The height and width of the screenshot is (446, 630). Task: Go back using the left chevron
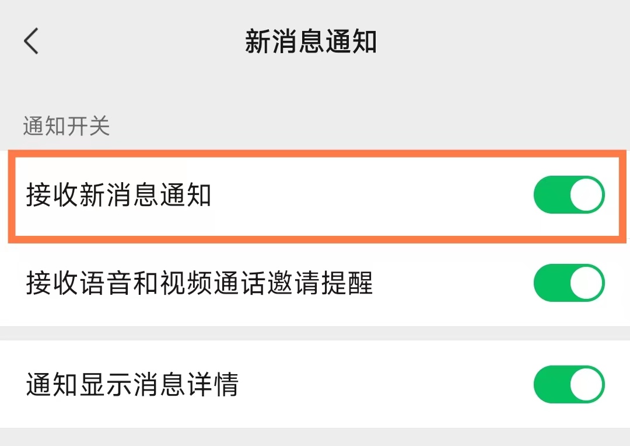(x=32, y=42)
